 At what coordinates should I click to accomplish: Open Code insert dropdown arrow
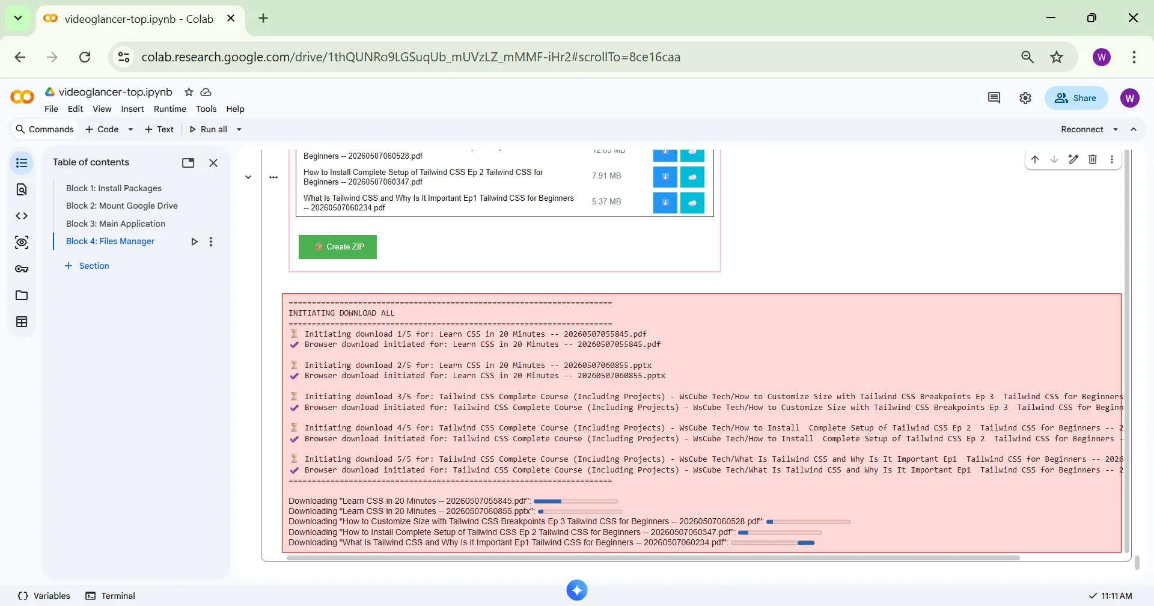[130, 129]
